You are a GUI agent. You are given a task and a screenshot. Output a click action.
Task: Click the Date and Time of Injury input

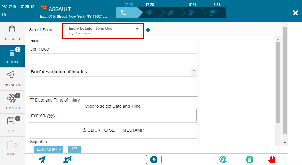coord(113,115)
